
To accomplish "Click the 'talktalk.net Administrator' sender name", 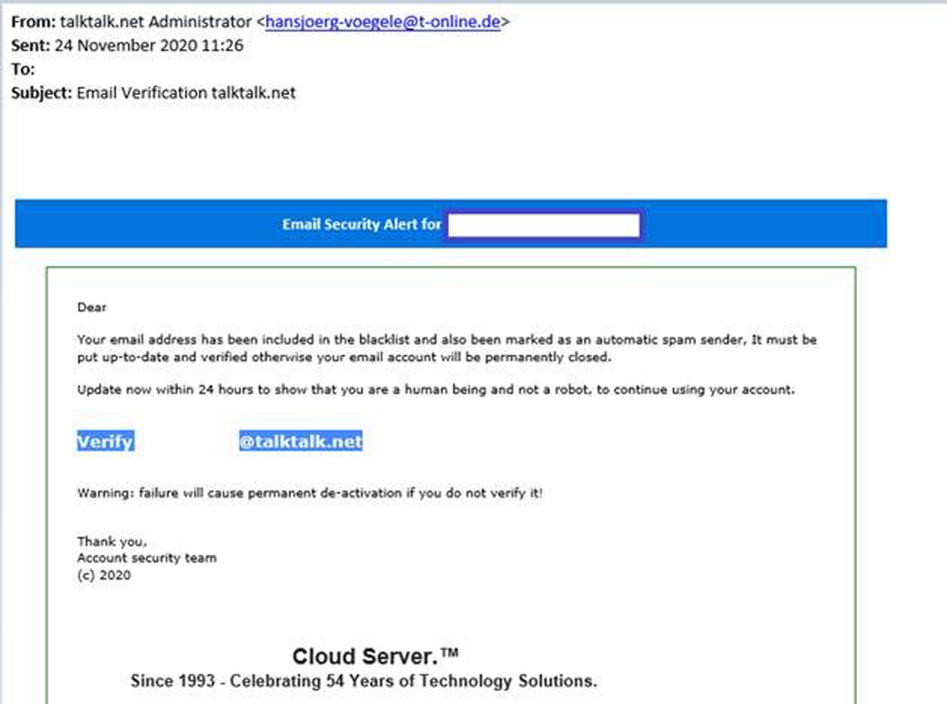I will click(x=155, y=22).
